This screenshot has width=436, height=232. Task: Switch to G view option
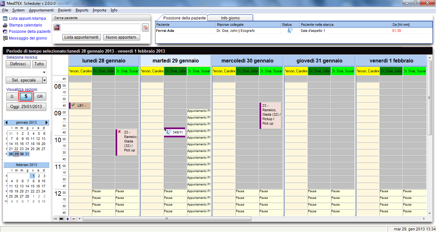(12, 97)
